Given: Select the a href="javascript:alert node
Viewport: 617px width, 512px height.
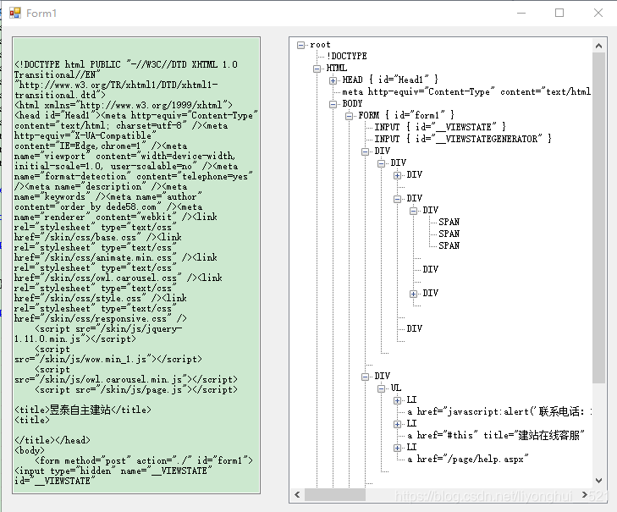Looking at the screenshot, I should [x=499, y=411].
